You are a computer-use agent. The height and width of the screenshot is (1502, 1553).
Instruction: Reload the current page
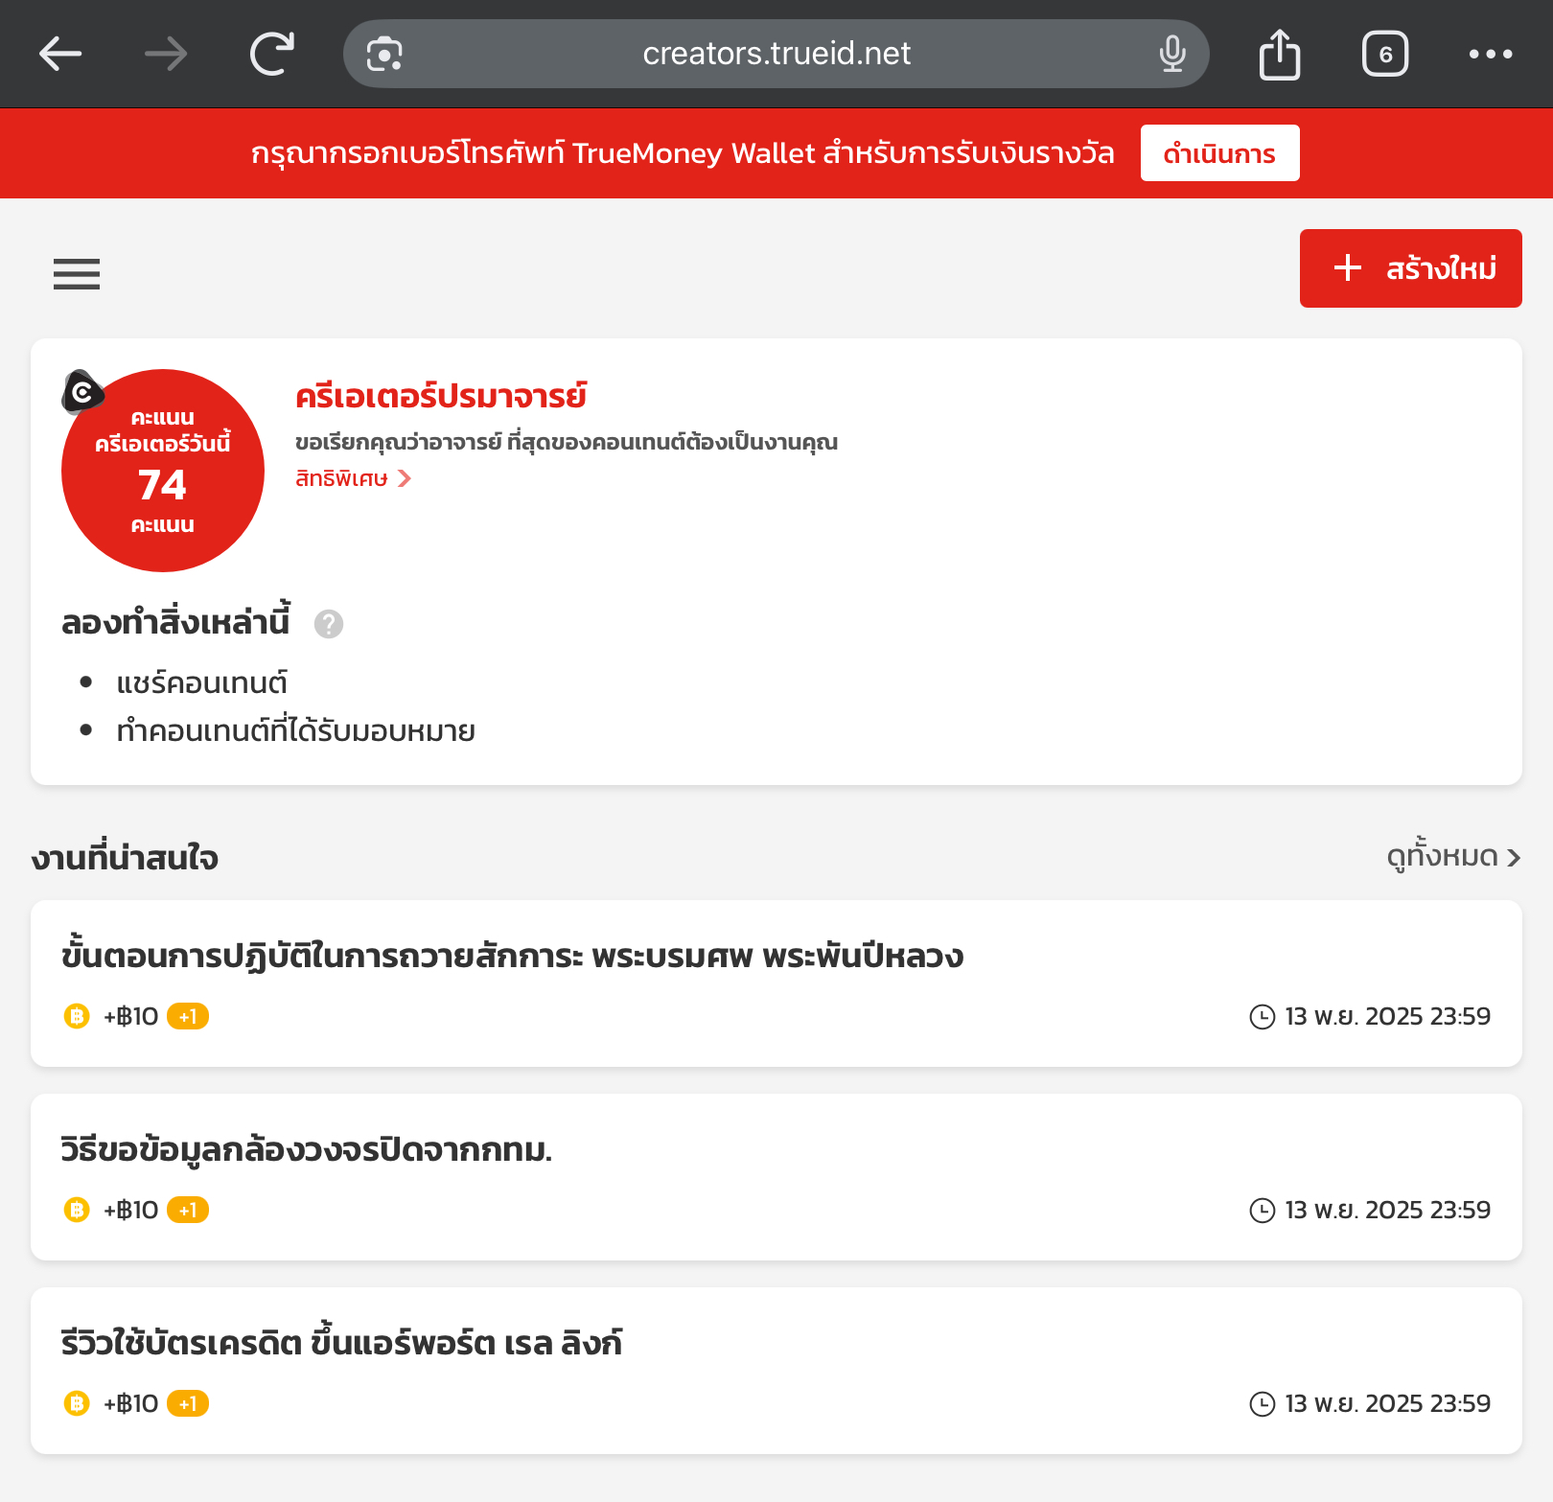pos(272,54)
